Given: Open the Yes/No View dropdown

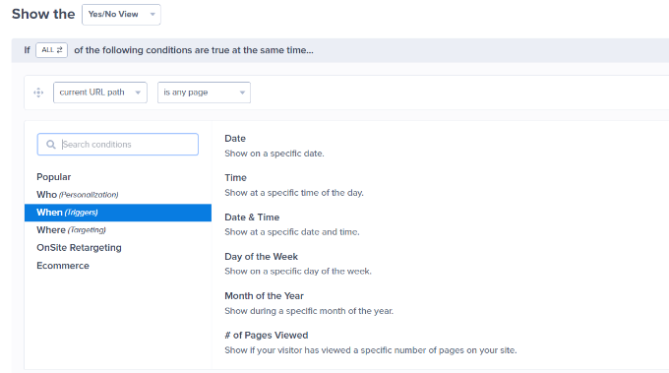Looking at the screenshot, I should [121, 15].
